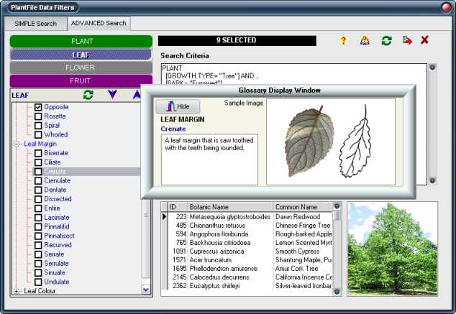The height and width of the screenshot is (314, 456).
Task: Uncheck the Opposite leaf arrangement checkbox
Action: pyautogui.click(x=39, y=107)
